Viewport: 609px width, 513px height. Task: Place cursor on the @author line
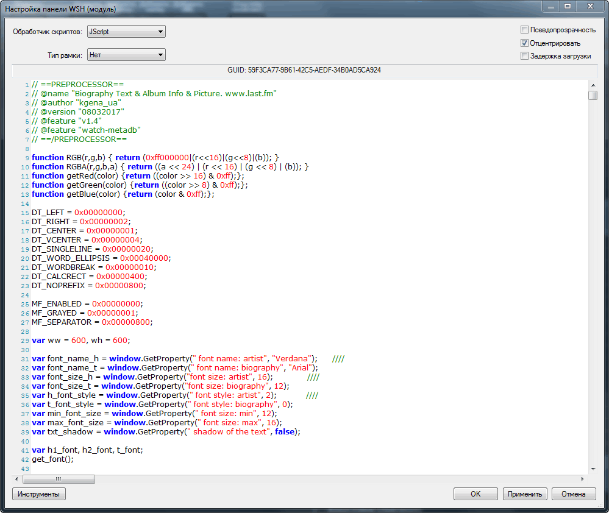point(76,103)
